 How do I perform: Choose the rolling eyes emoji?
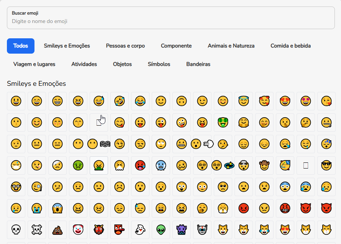tap(161, 144)
